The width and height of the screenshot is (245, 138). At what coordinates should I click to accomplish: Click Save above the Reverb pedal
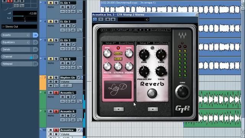coord(165,43)
